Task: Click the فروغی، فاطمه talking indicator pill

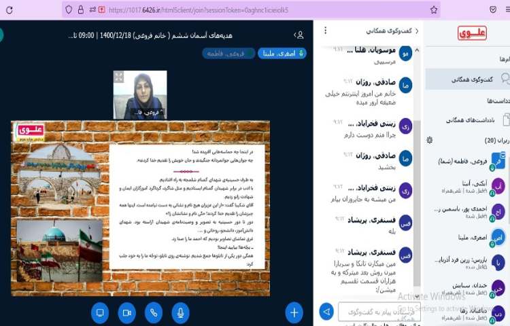Action: 228,53
